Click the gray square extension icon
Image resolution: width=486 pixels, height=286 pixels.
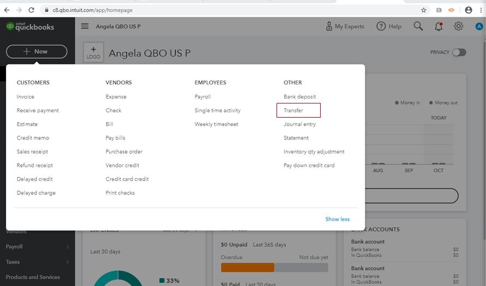click(439, 10)
